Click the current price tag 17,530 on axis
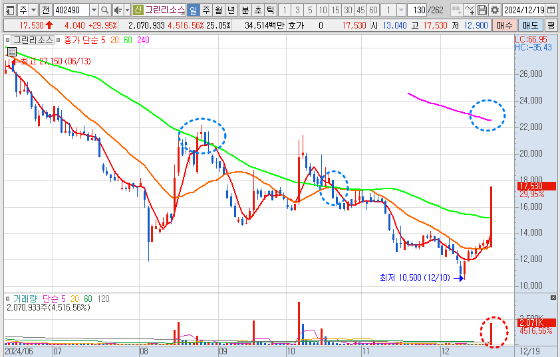560x357 pixels. point(537,186)
